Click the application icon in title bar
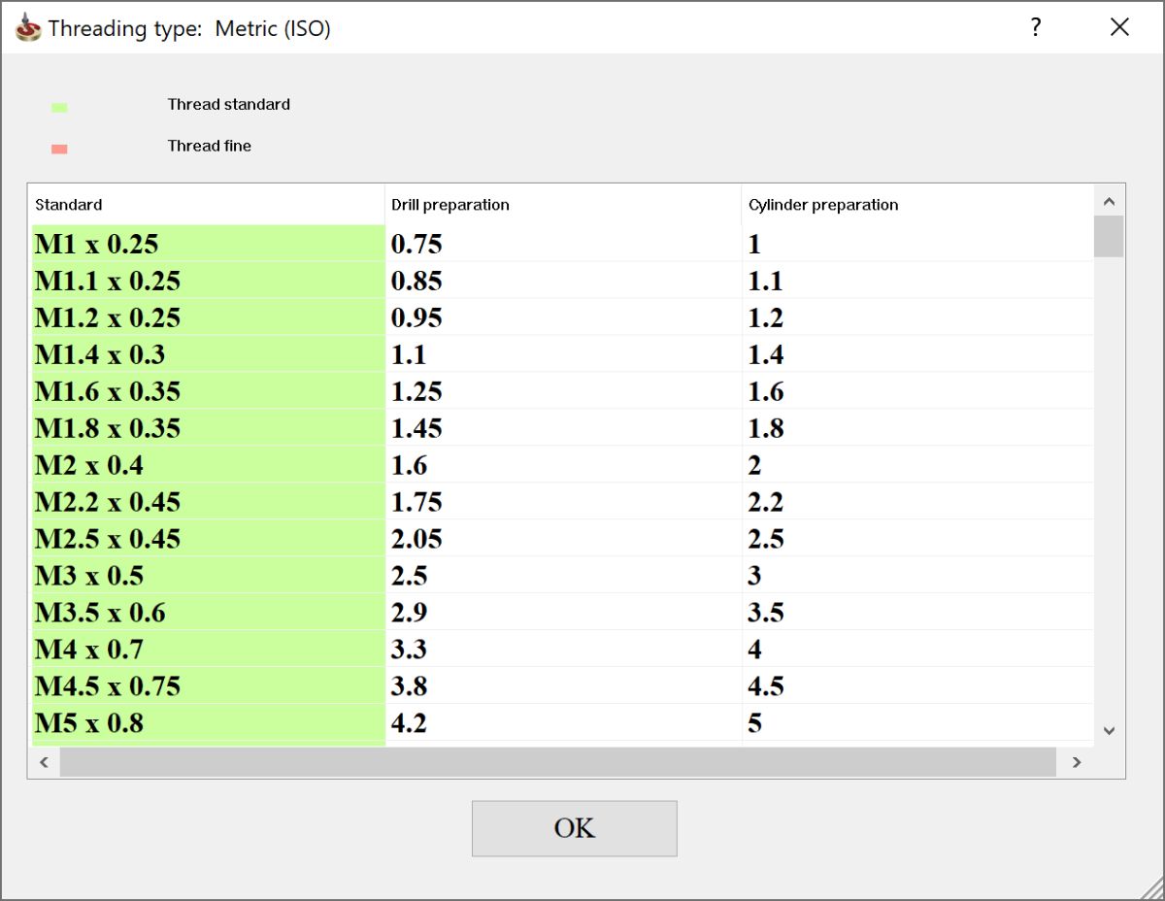This screenshot has width=1165, height=901. [x=28, y=28]
